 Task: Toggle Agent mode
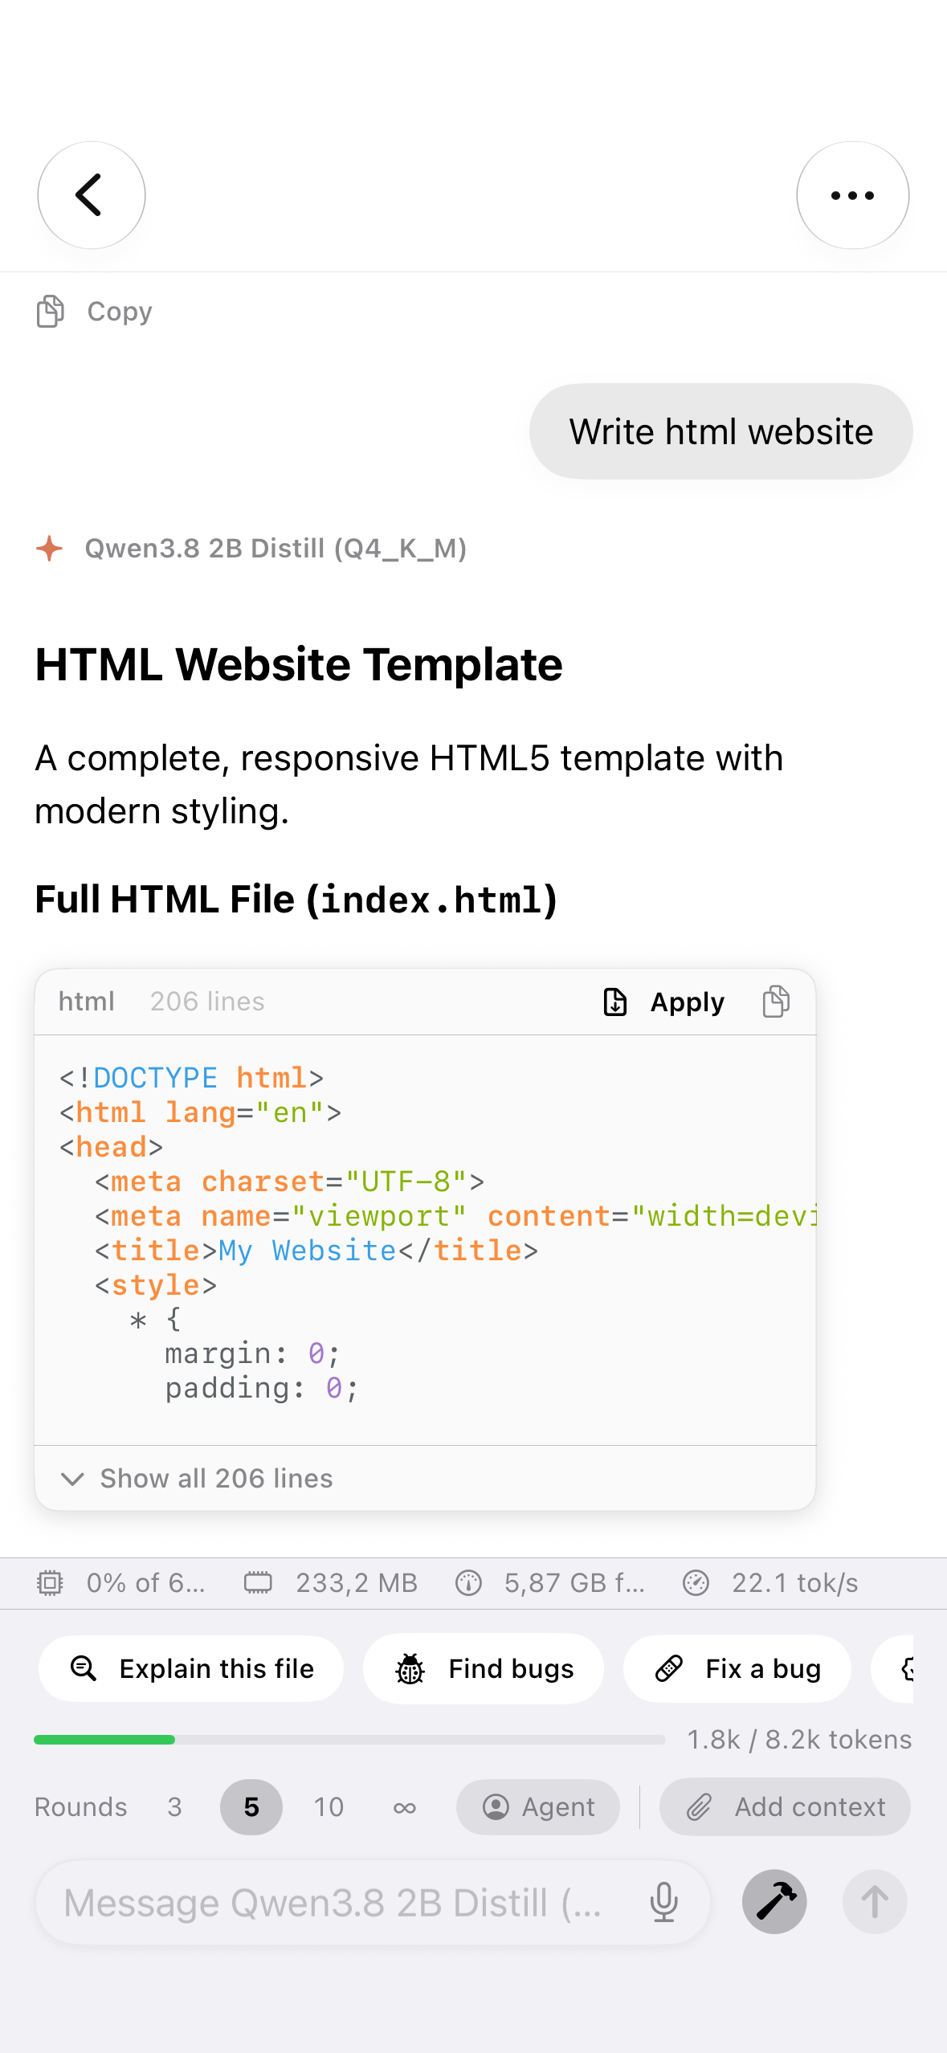coord(538,1807)
